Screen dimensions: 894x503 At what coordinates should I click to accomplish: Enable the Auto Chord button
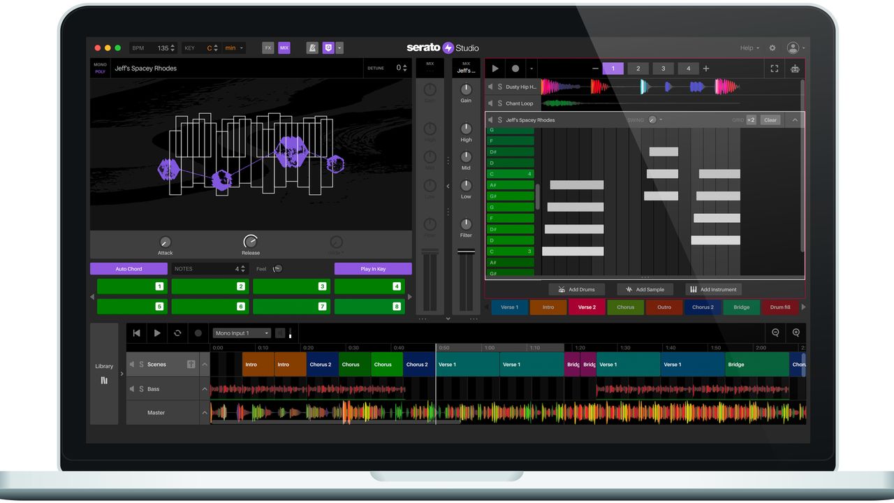point(129,269)
